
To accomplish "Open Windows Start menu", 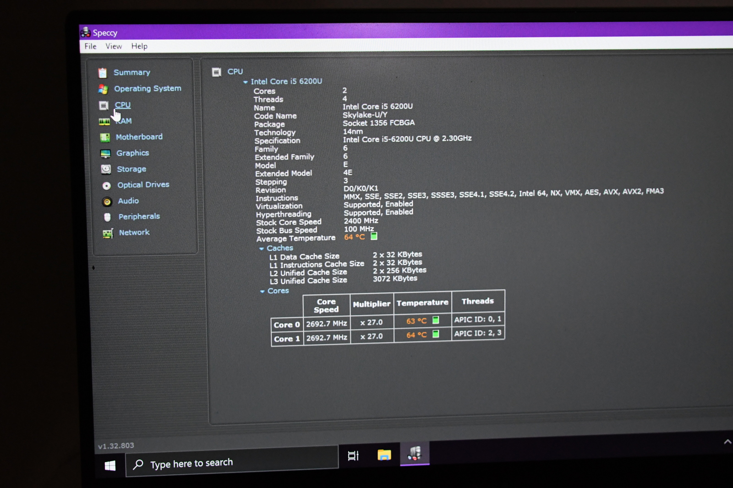I will 110,466.
